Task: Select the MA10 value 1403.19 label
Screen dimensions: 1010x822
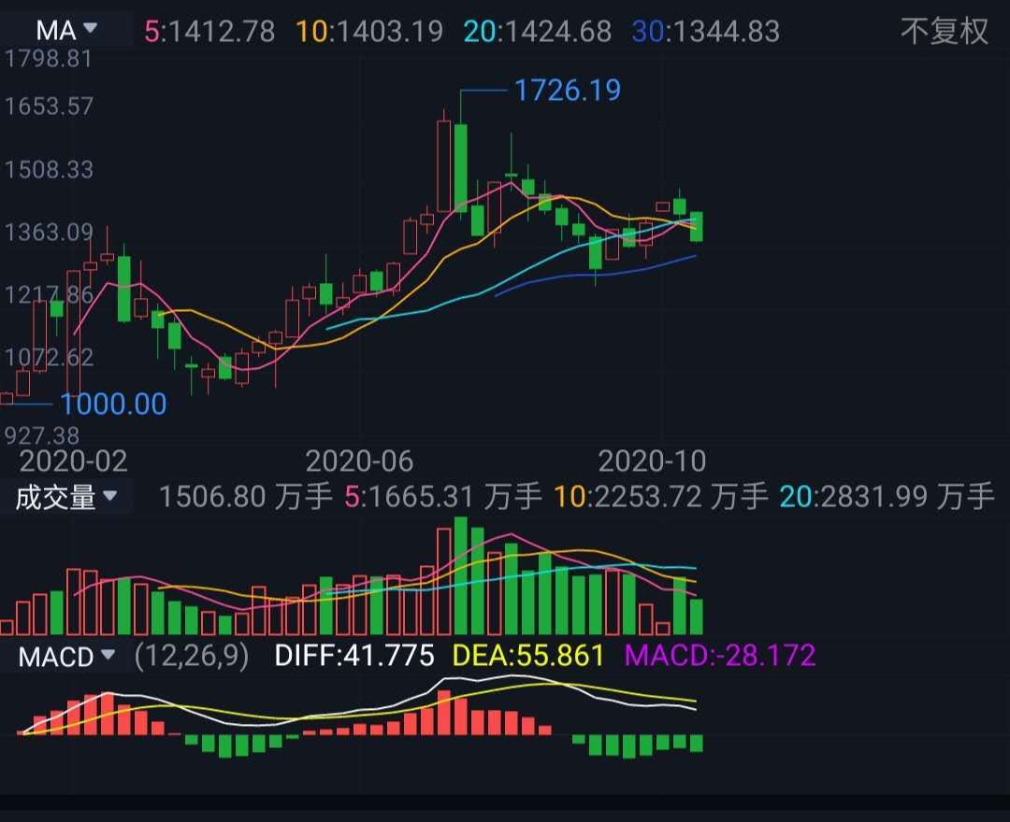Action: 369,31
